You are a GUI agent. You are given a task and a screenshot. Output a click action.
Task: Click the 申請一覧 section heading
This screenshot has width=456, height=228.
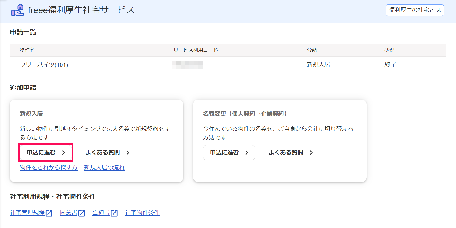click(x=23, y=32)
